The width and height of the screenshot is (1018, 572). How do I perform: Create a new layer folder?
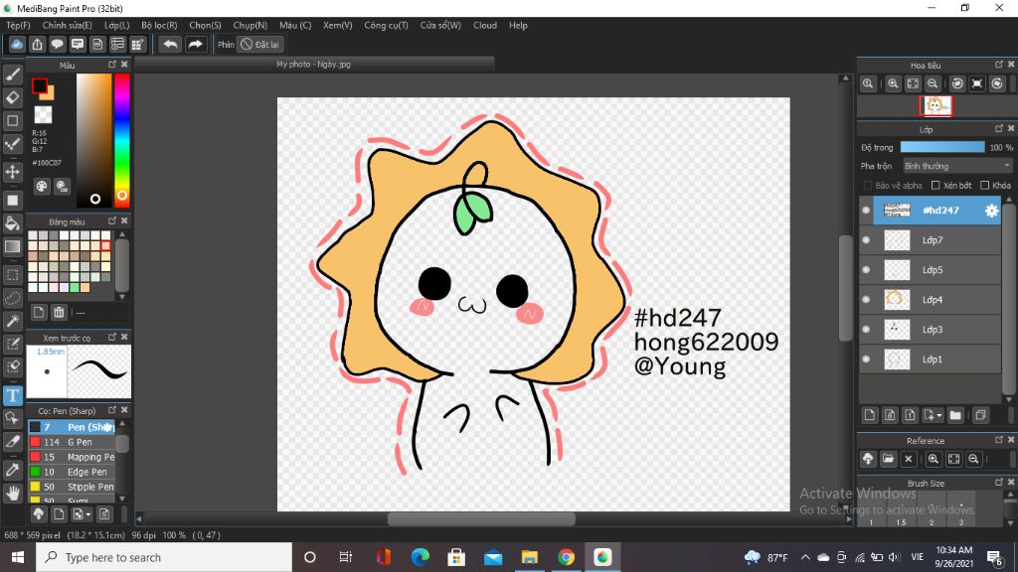pyautogui.click(x=955, y=415)
